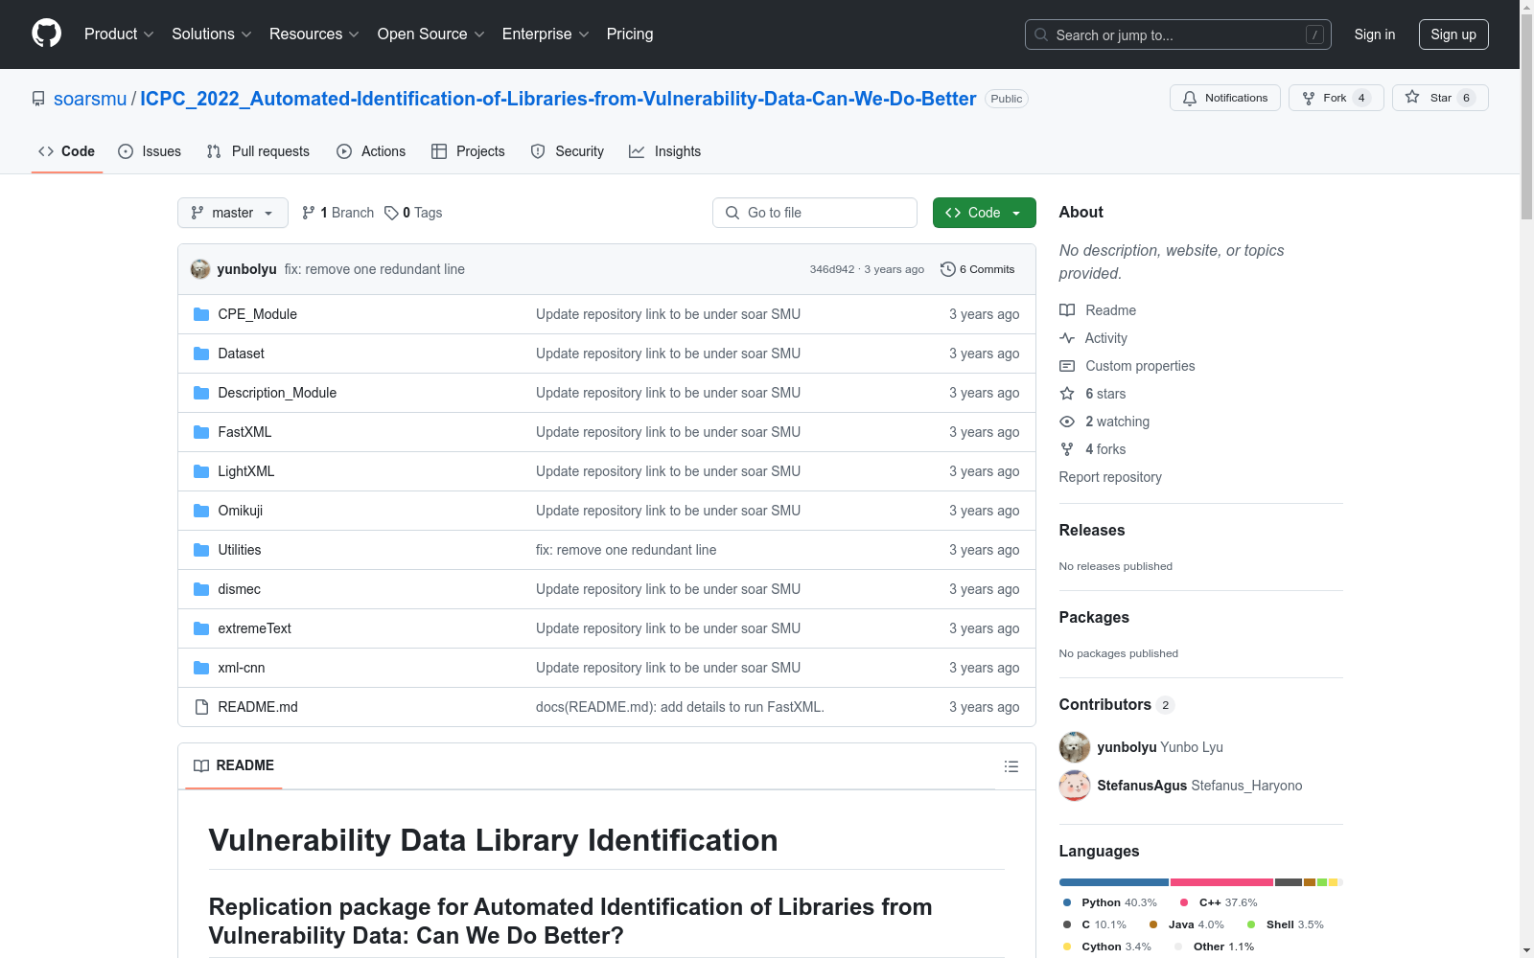Image resolution: width=1534 pixels, height=958 pixels.
Task: Open the CPE_Module folder
Action: (x=257, y=314)
